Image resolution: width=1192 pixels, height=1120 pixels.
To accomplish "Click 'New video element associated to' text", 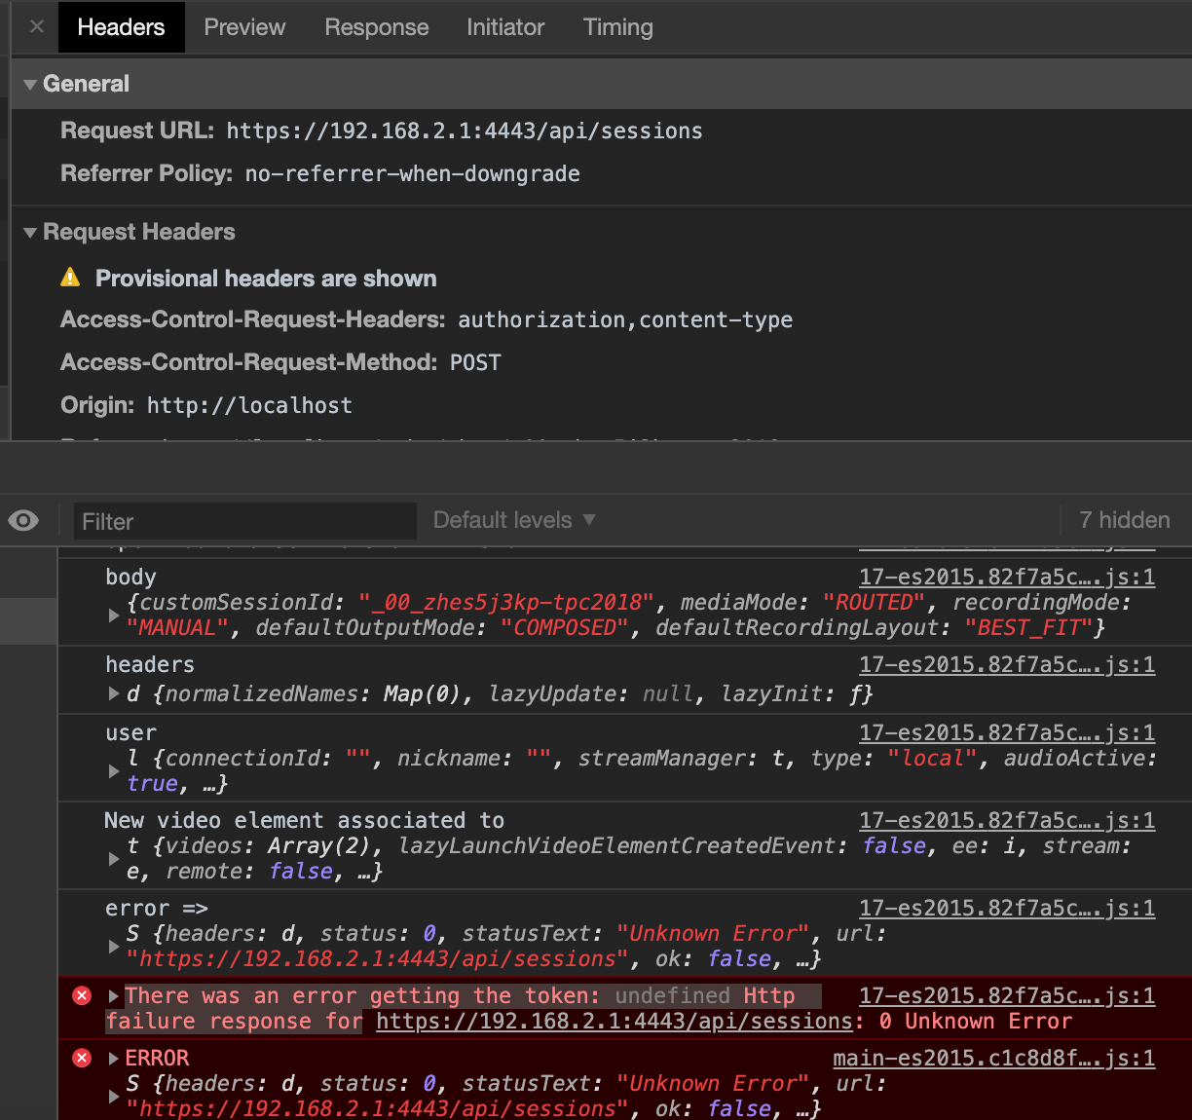I will tap(304, 821).
